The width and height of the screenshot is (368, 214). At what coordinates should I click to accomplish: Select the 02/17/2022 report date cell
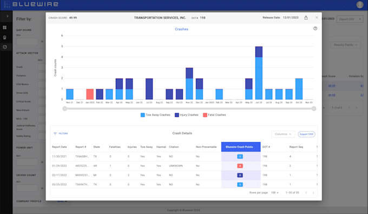[x=60, y=175]
